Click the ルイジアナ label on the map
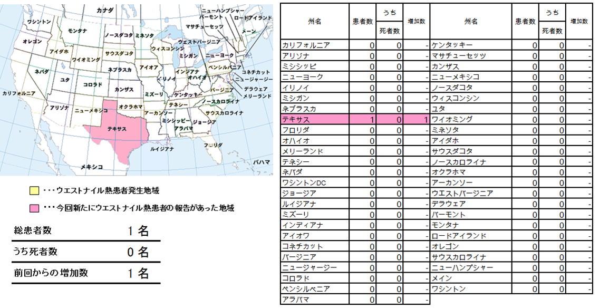The height and width of the screenshot is (308, 609). (162, 149)
